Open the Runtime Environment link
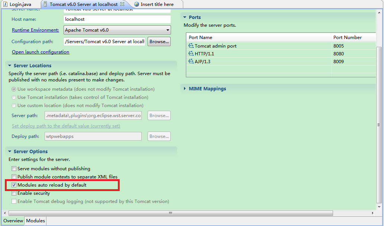Image resolution: width=384 pixels, height=226 pixels. tap(36, 30)
